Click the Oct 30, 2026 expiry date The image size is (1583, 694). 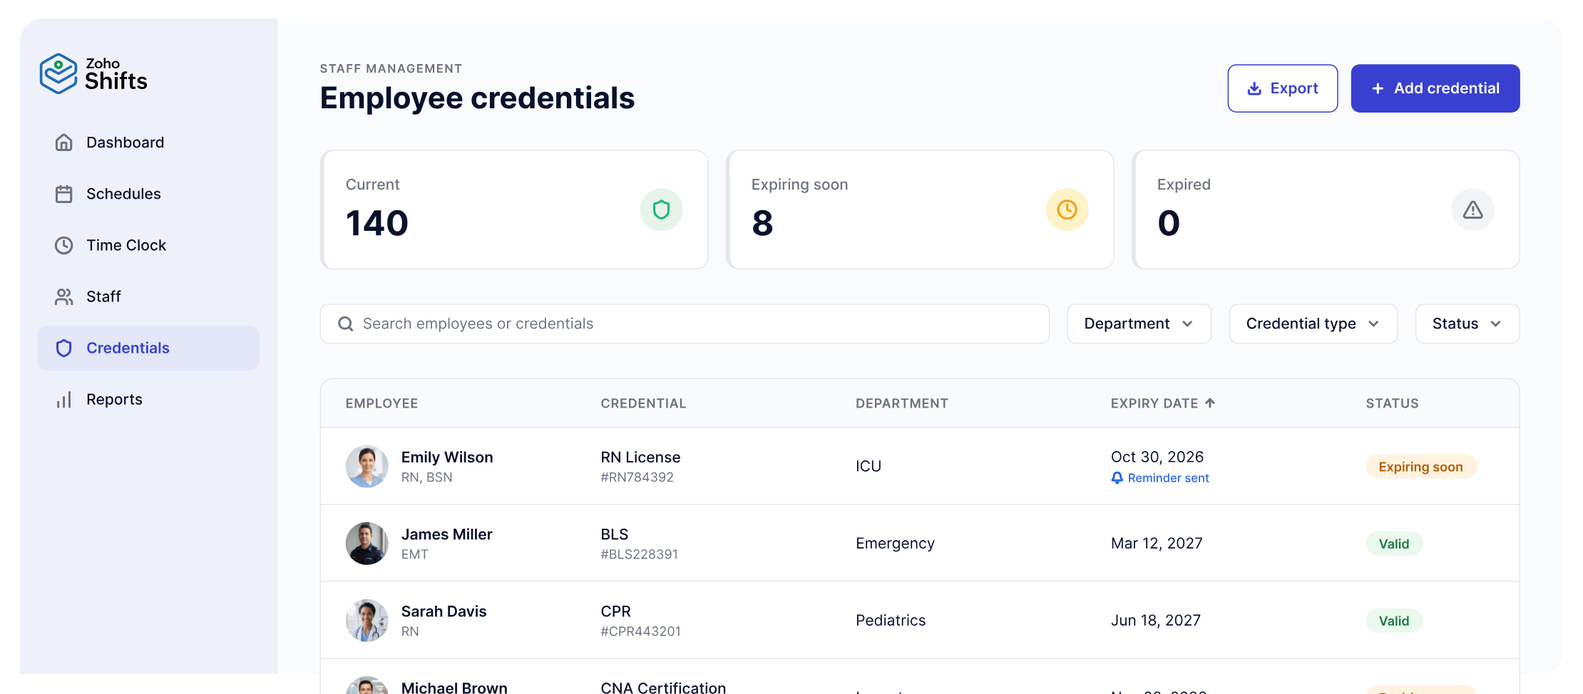pyautogui.click(x=1157, y=457)
